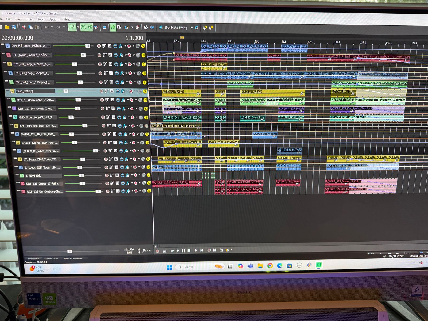This screenshot has width=428, height=321.
Task: Click volume slider handle on 030_Full_Loop track
Action: pyautogui.click(x=80, y=82)
